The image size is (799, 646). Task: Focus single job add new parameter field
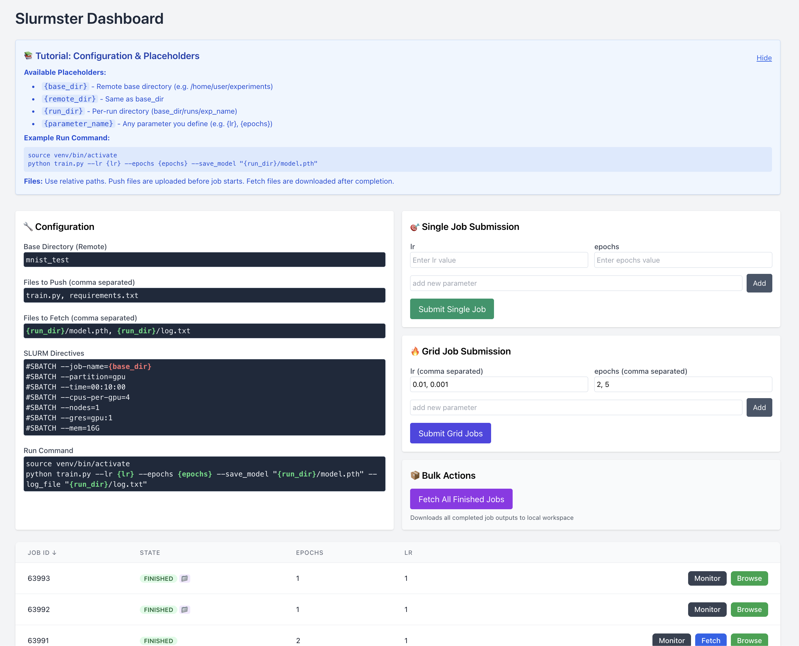point(576,283)
